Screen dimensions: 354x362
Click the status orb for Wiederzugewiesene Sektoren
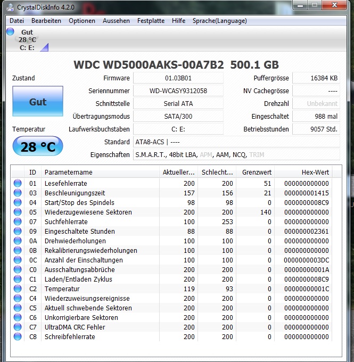point(18,212)
